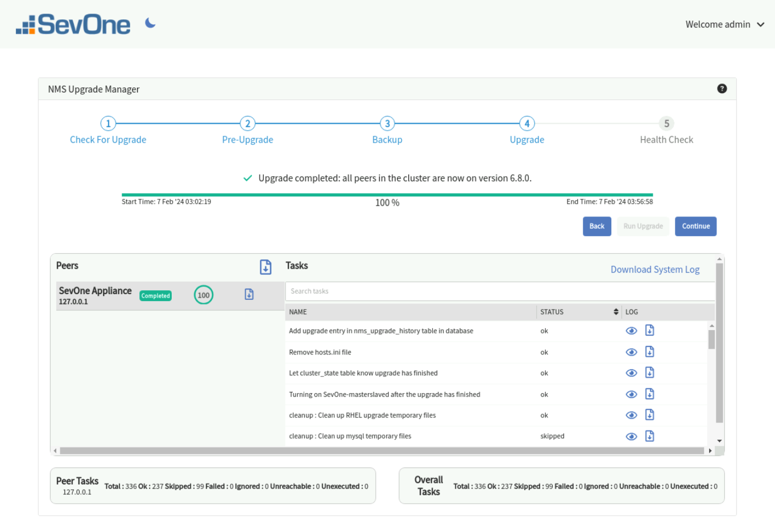Click the tasks list vertical scrollbar thumb
Viewport: 775px width, 518px height.
(x=711, y=339)
